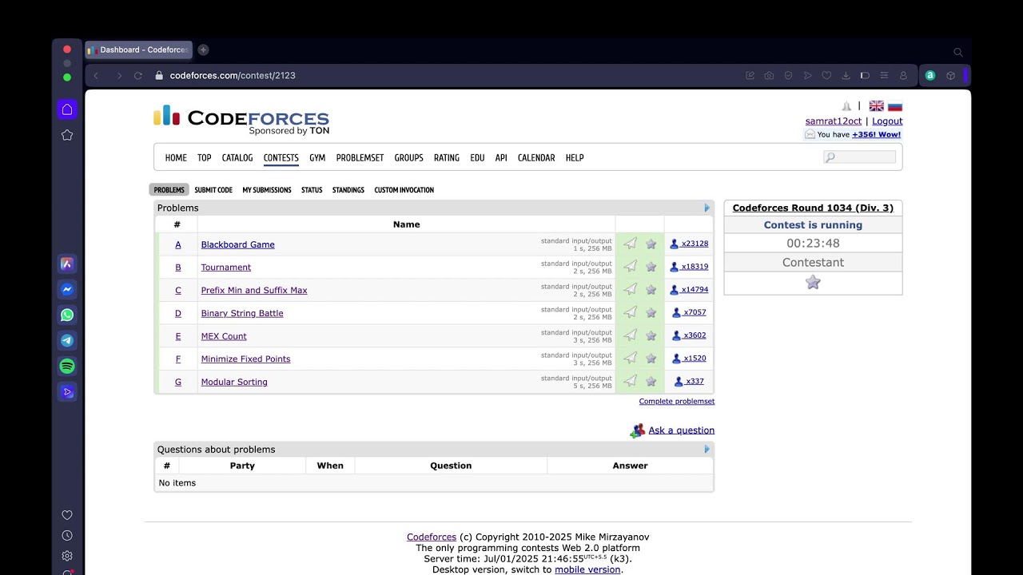Image resolution: width=1023 pixels, height=575 pixels.
Task: Search tabs magnifier icon at top right
Action: pyautogui.click(x=958, y=52)
